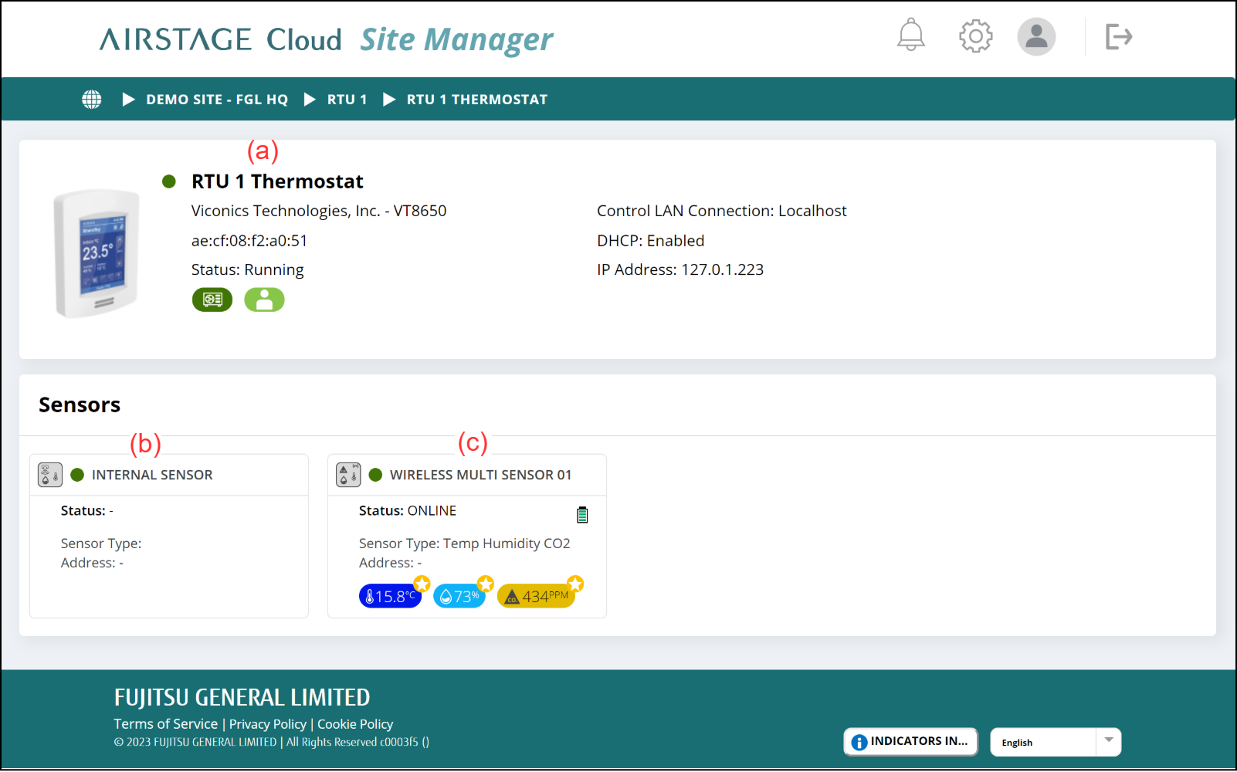The height and width of the screenshot is (772, 1237).
Task: Open the Privacy Policy link
Action: coord(267,724)
